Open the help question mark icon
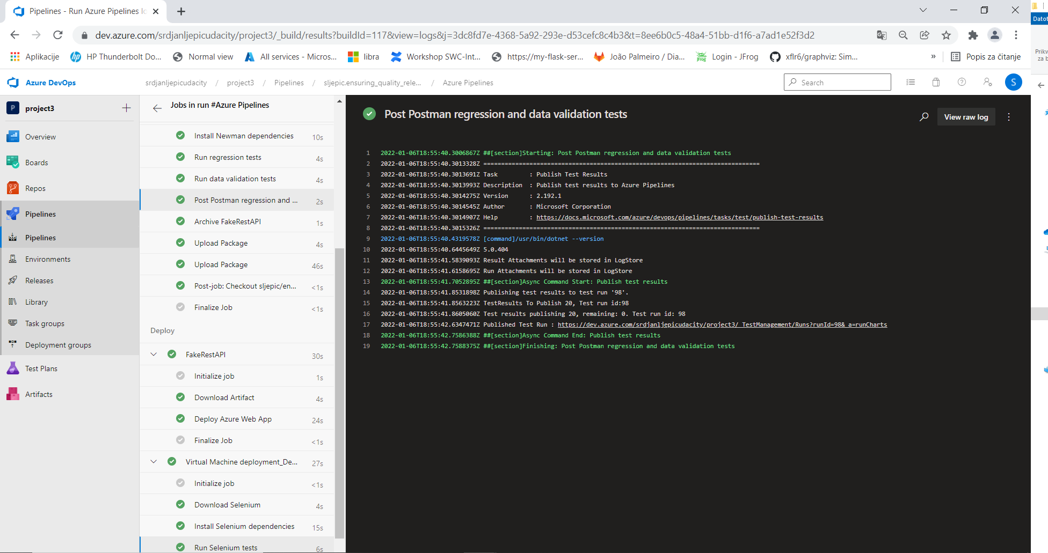The image size is (1048, 553). (x=962, y=82)
